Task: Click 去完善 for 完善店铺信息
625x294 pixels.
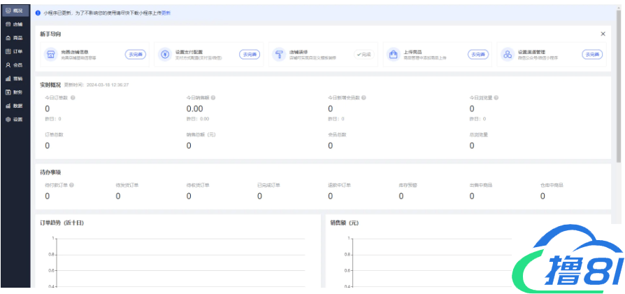Action: pyautogui.click(x=135, y=54)
